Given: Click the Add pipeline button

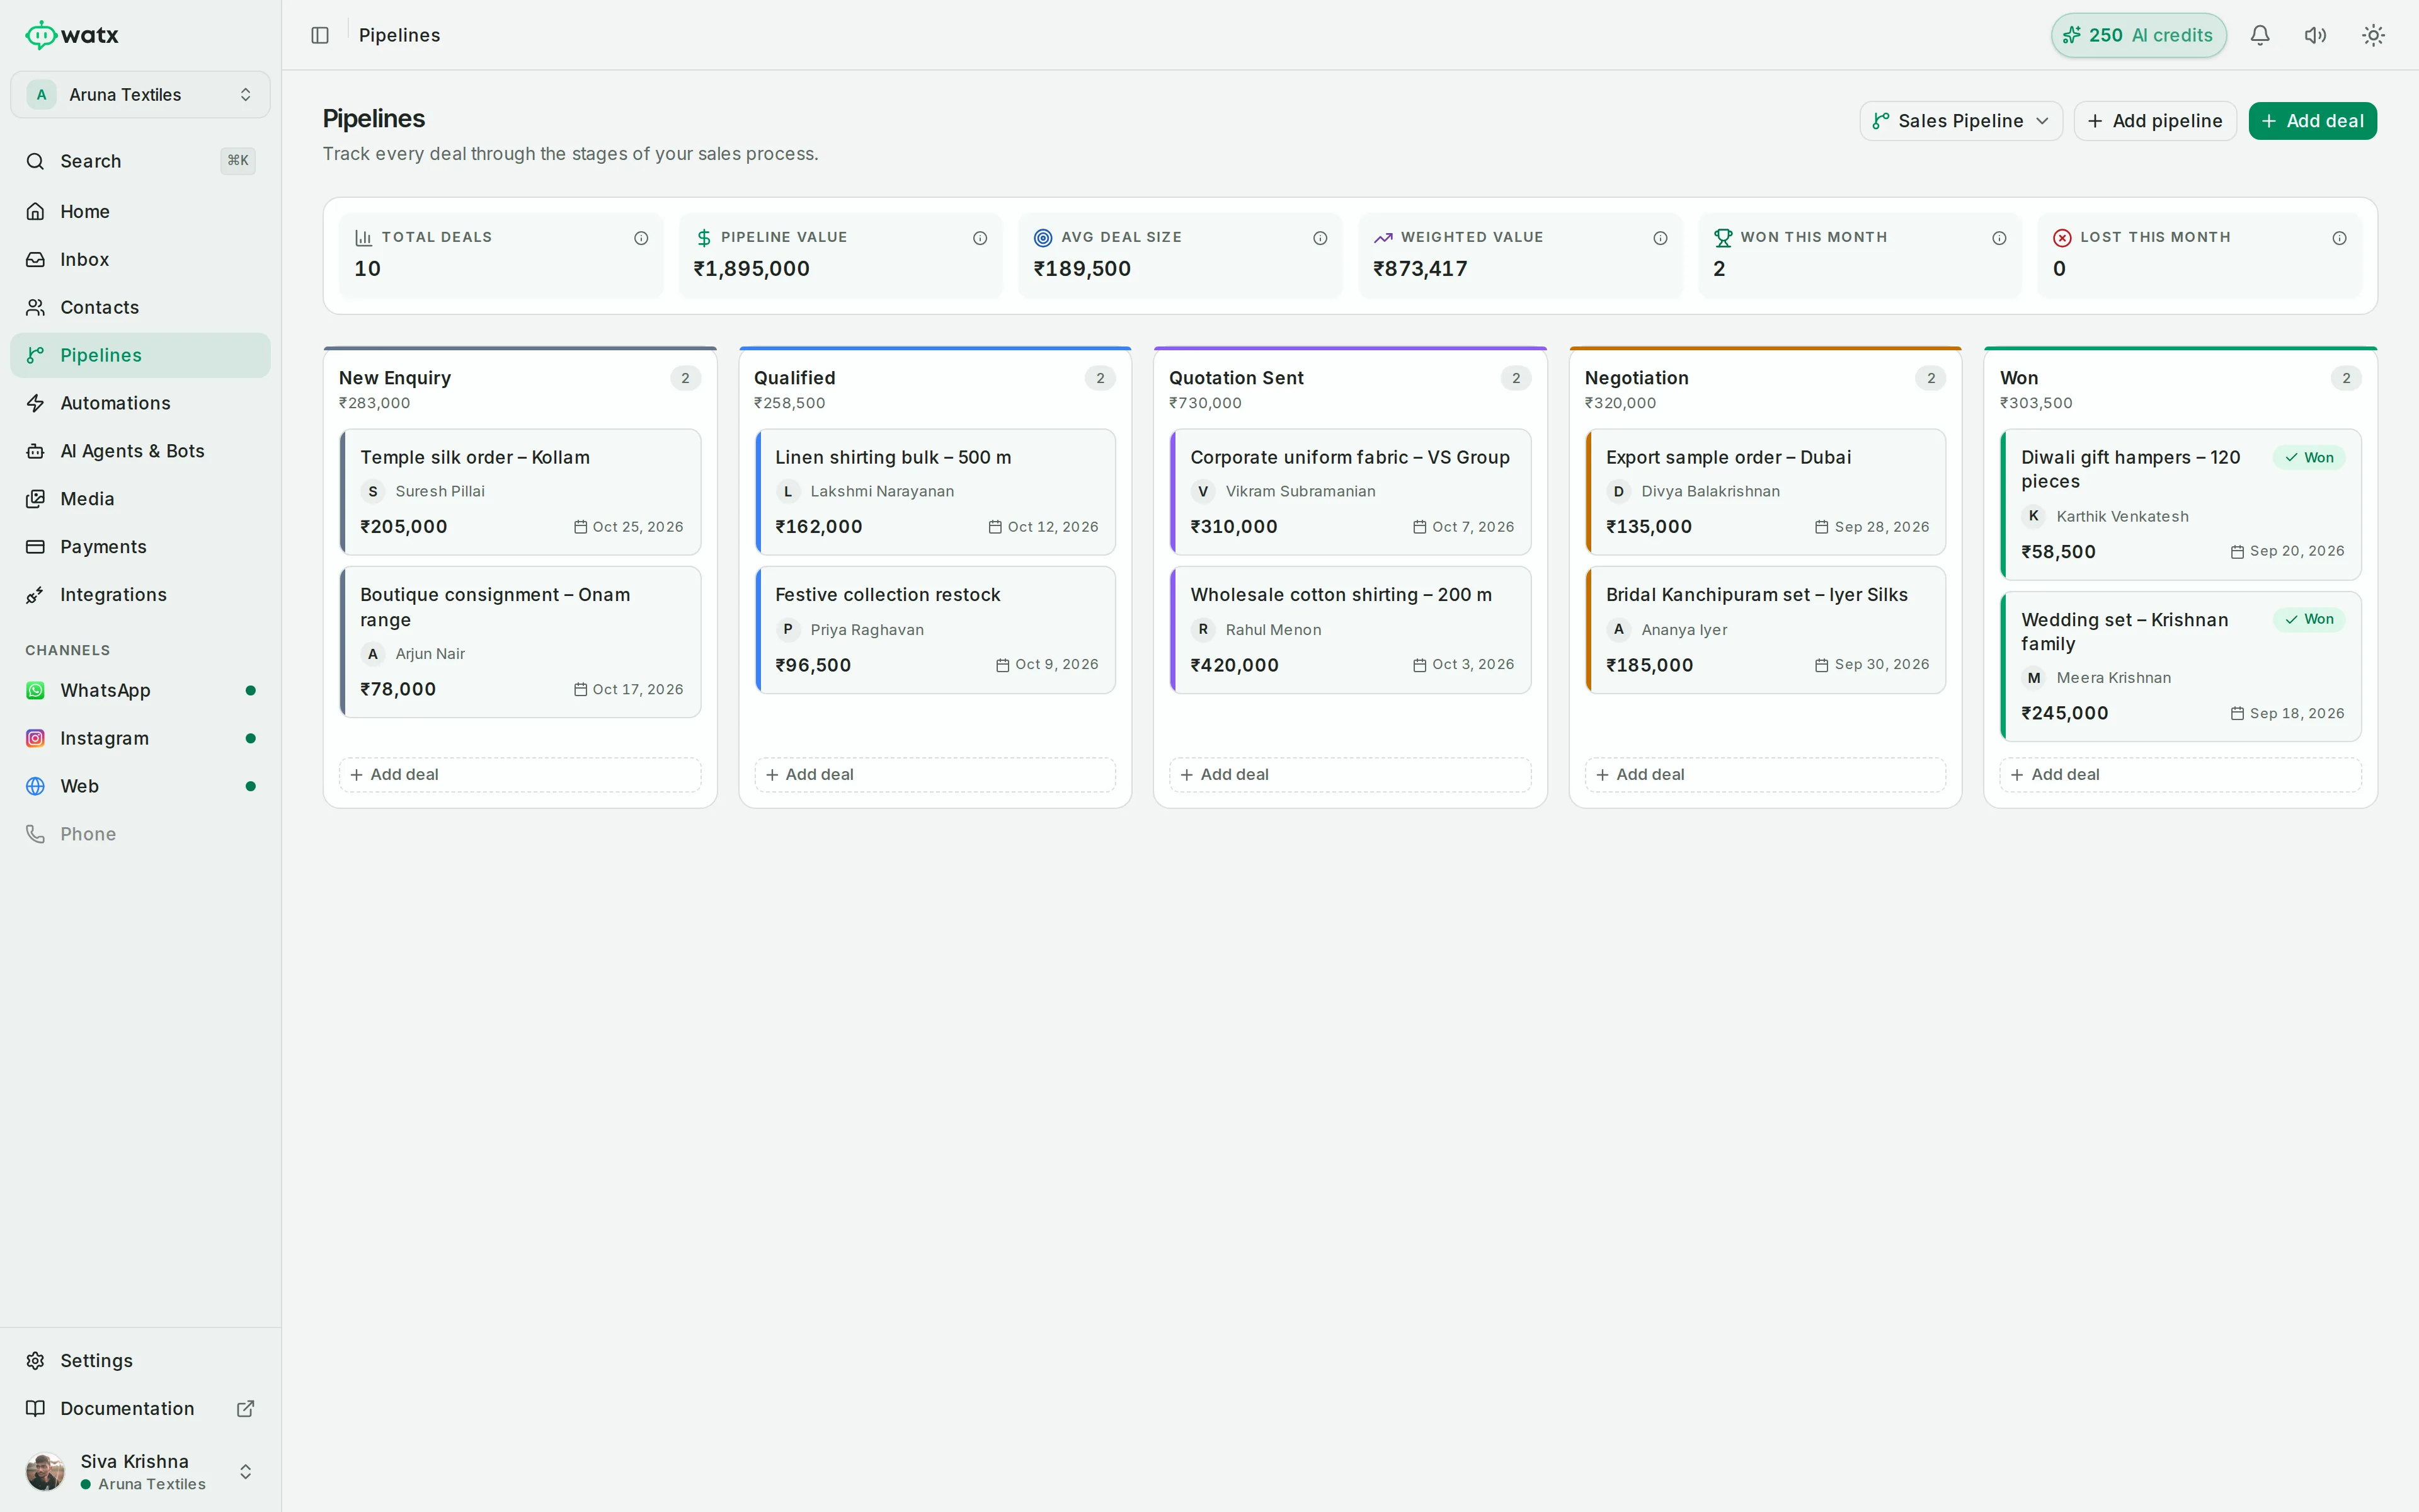Looking at the screenshot, I should tap(2154, 121).
